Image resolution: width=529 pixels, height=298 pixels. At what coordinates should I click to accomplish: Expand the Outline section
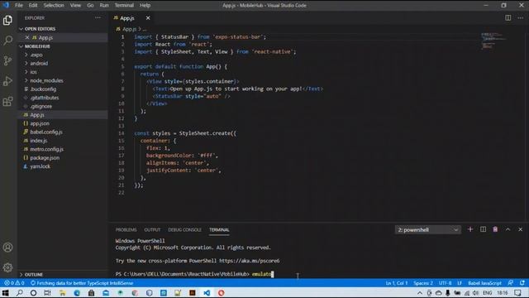point(34,275)
